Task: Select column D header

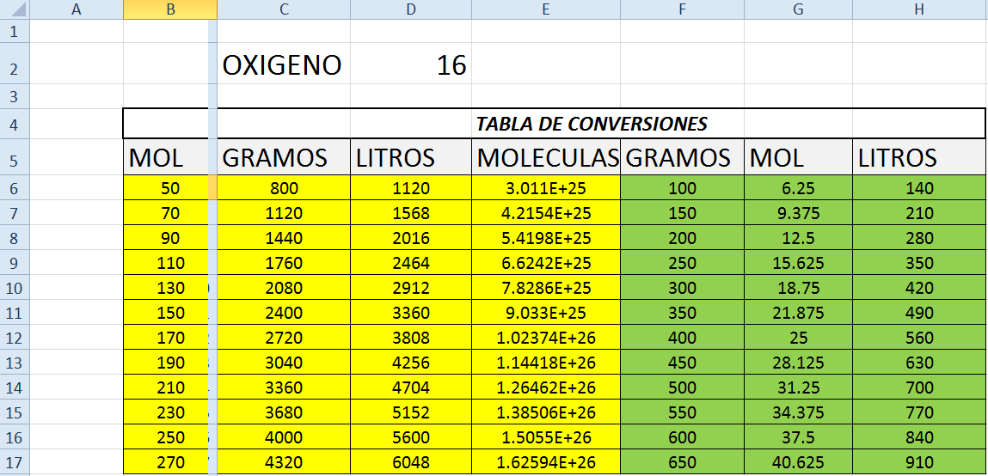Action: [x=411, y=9]
